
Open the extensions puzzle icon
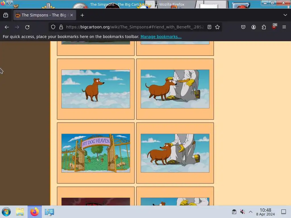(x=264, y=27)
